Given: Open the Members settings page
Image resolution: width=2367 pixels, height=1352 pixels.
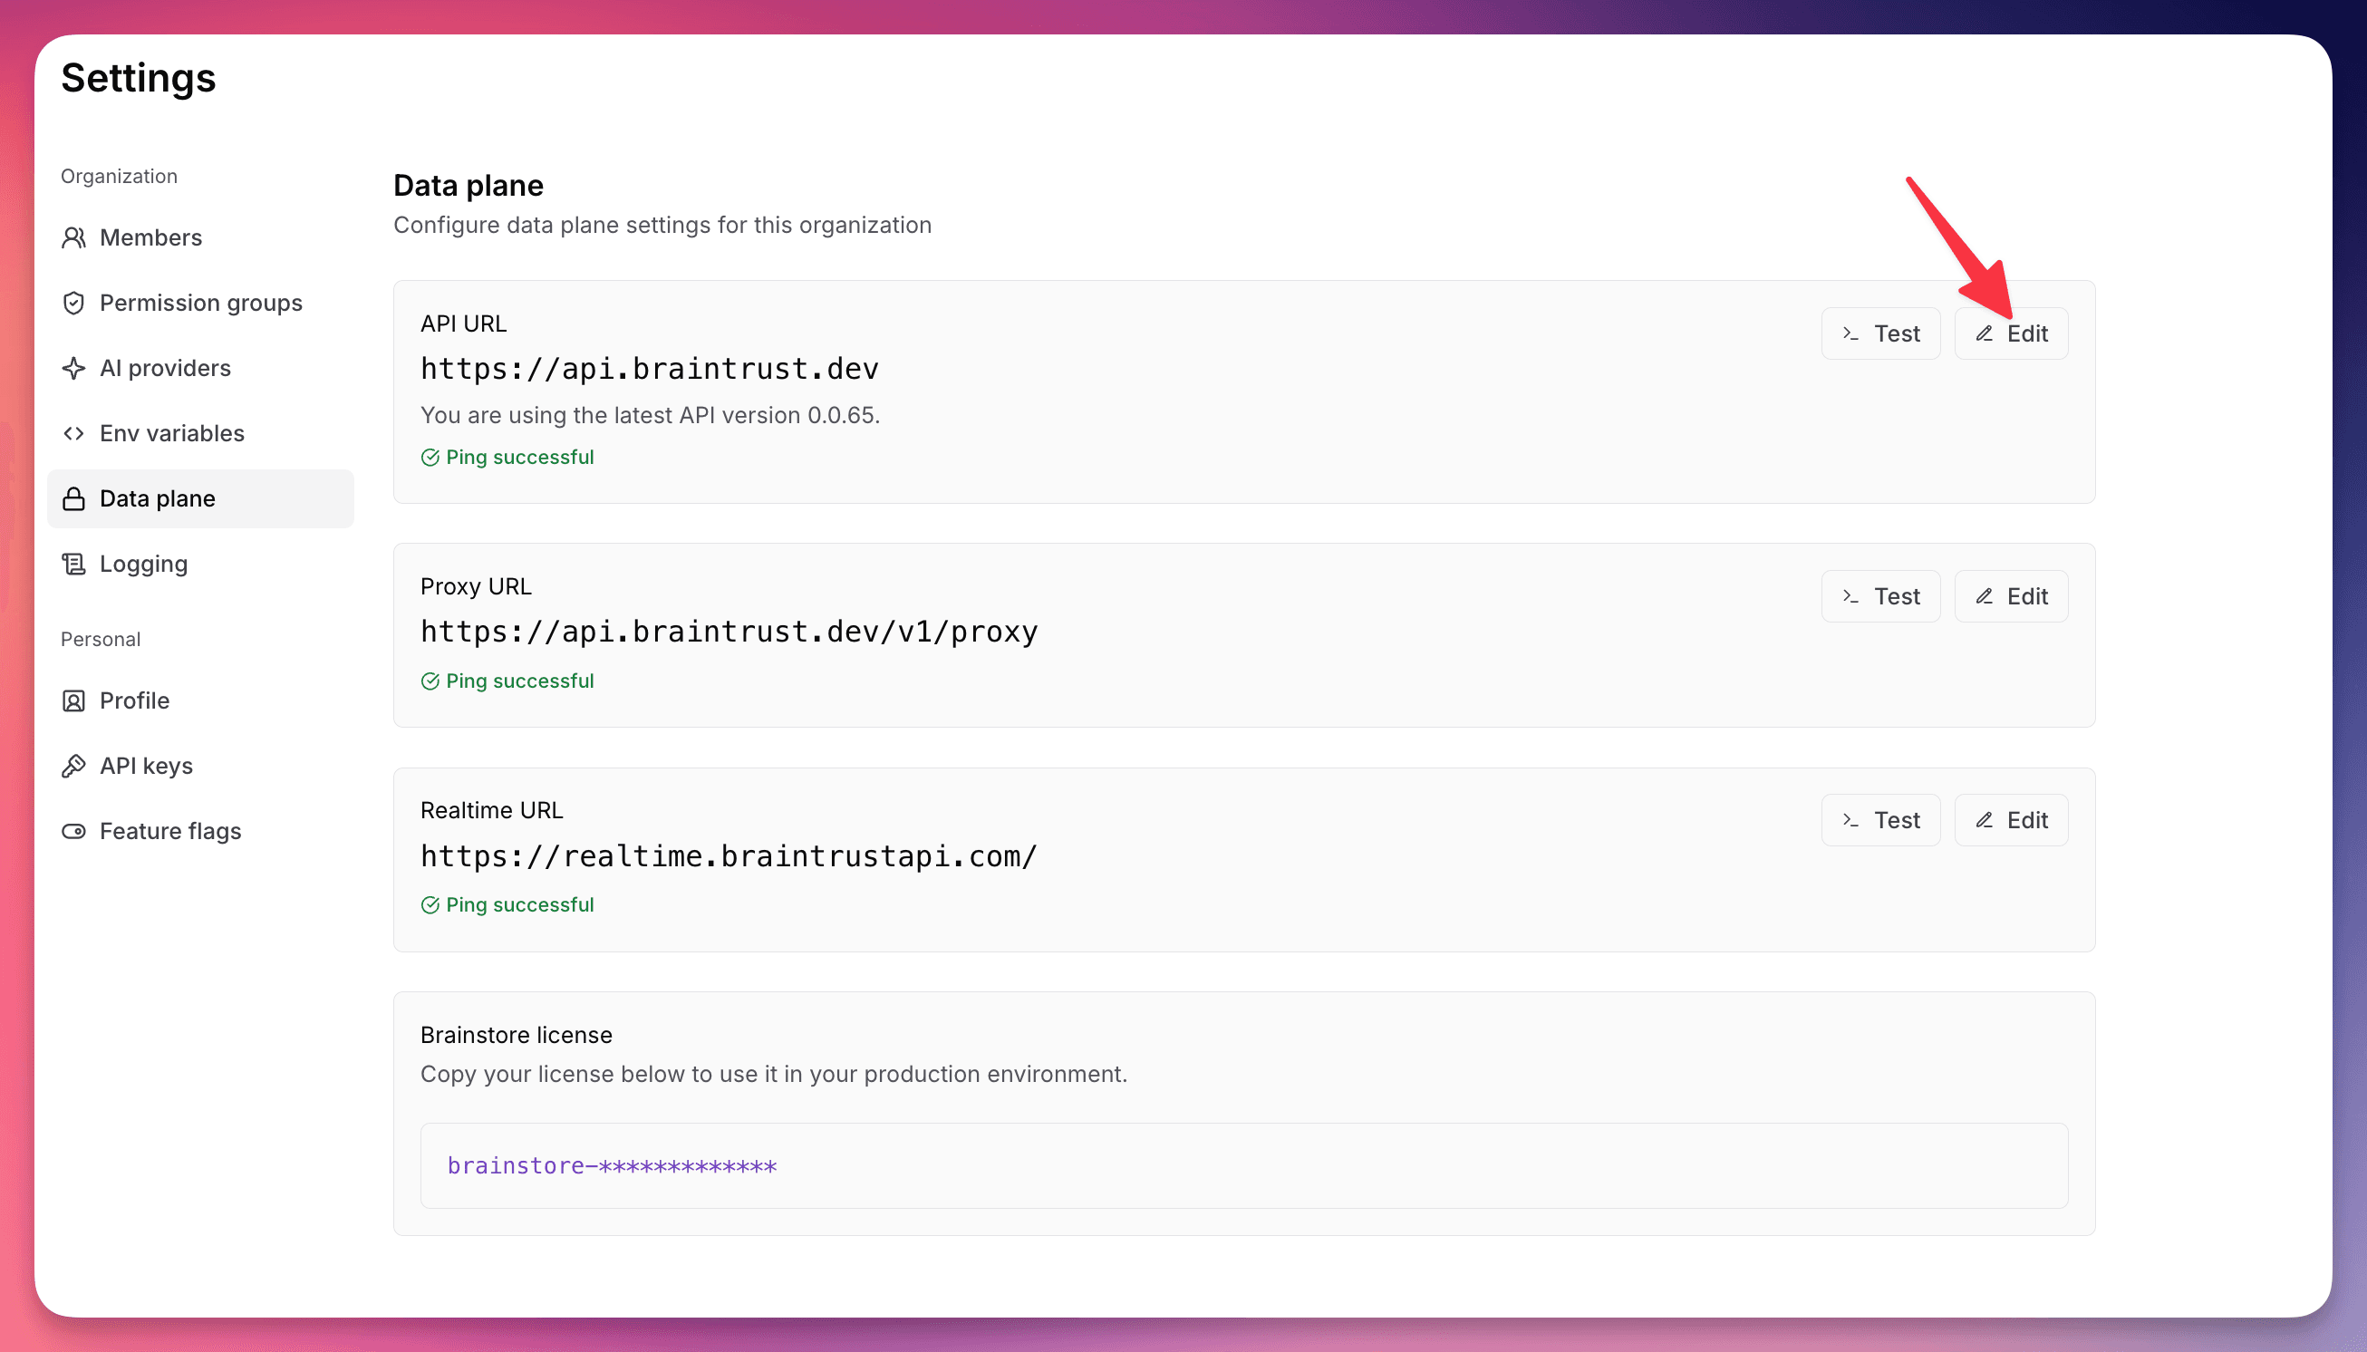Looking at the screenshot, I should click(x=200, y=237).
